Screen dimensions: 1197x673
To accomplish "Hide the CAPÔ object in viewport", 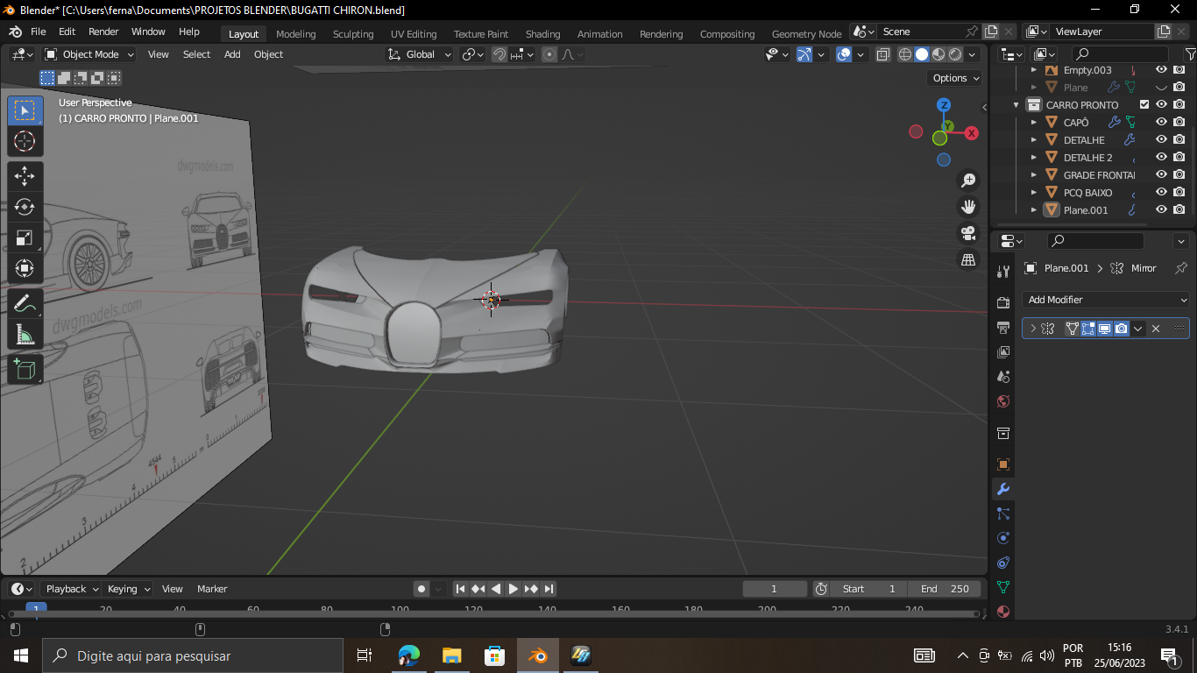I will pos(1161,123).
